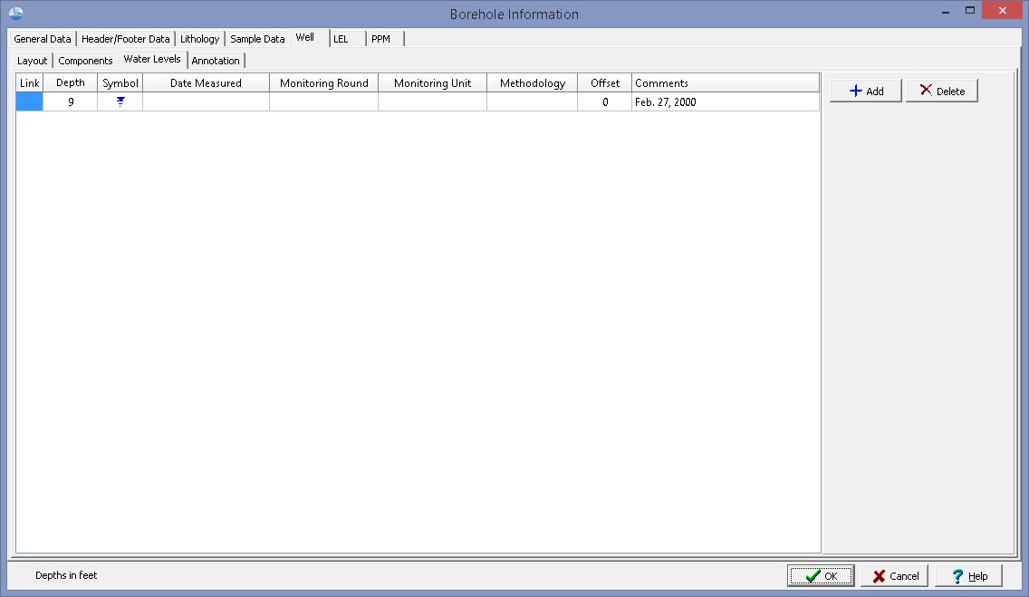Click the empty Date Measured cell
The height and width of the screenshot is (597, 1029).
tap(206, 102)
